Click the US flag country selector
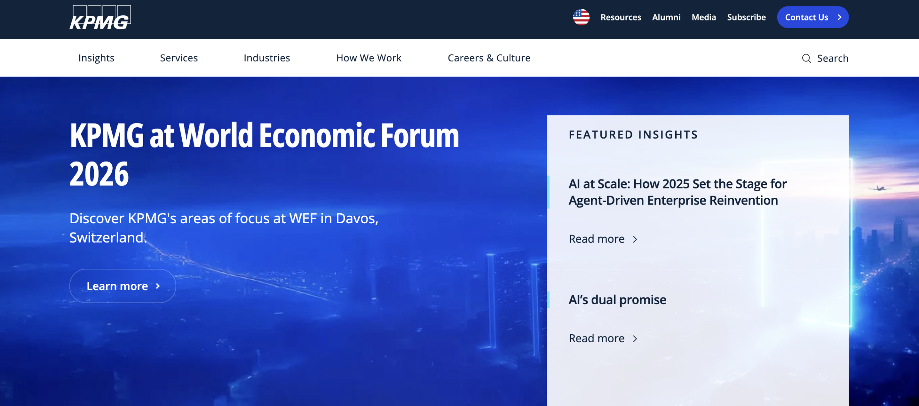Viewport: 919px width, 406px height. click(581, 17)
